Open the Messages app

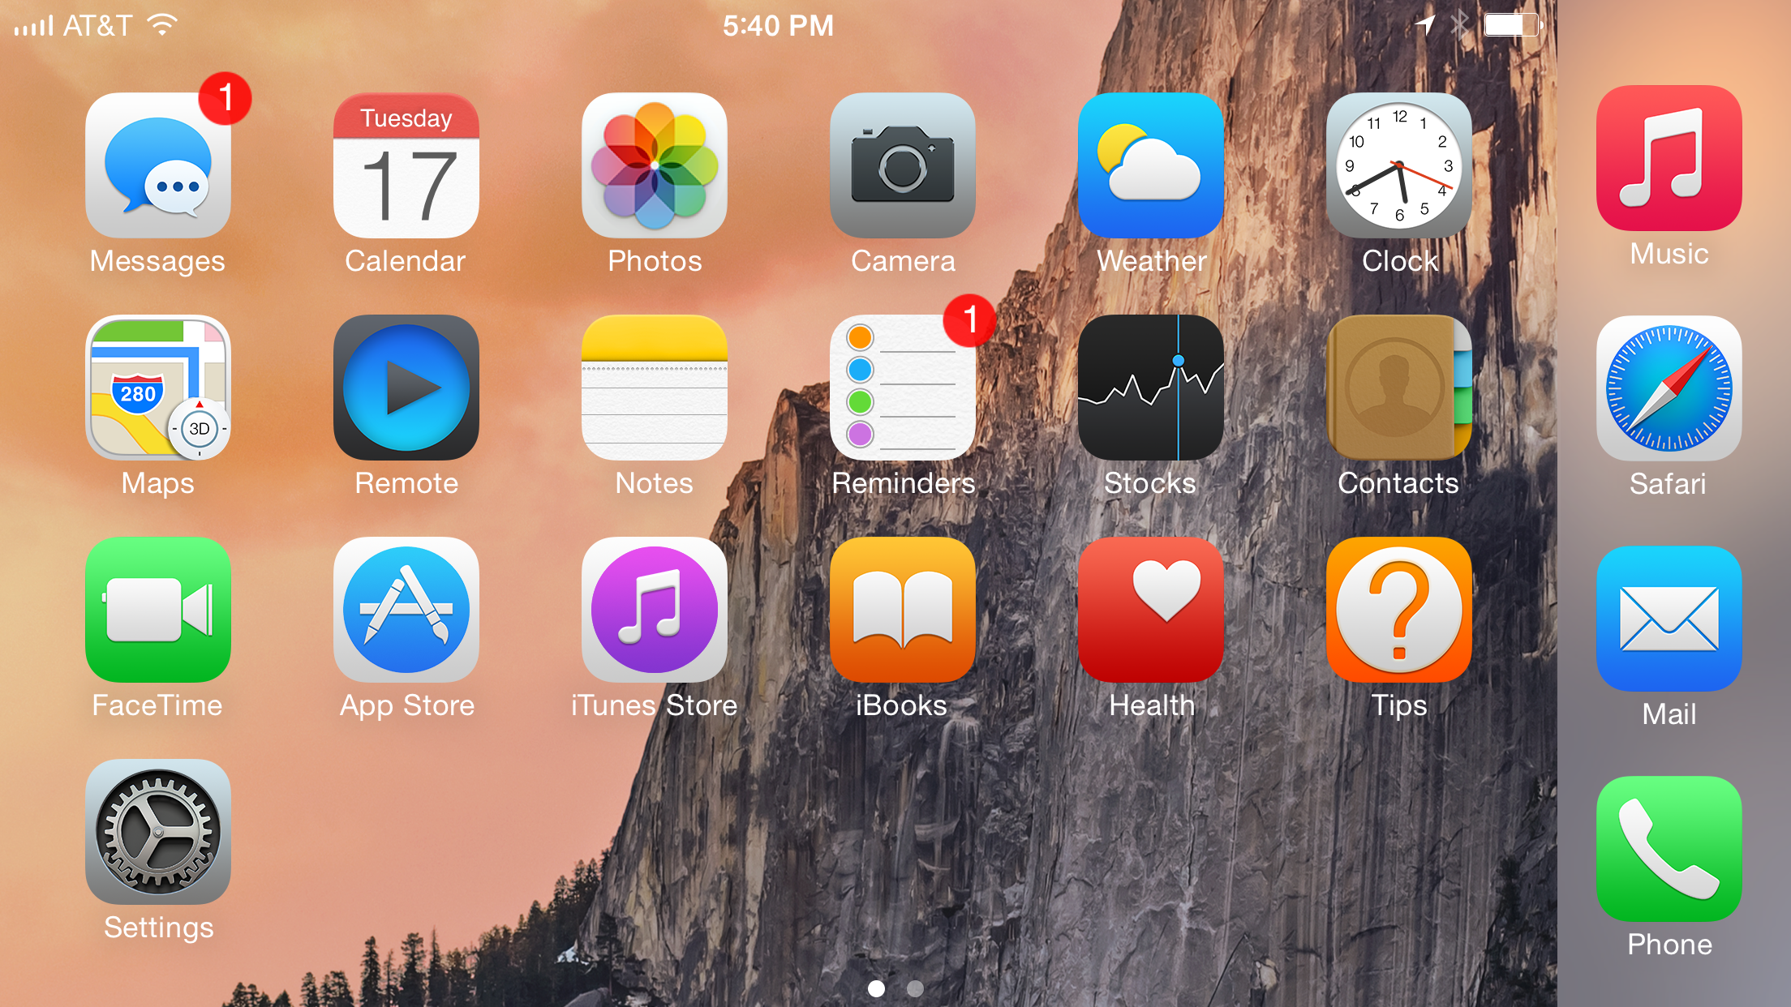tap(158, 165)
